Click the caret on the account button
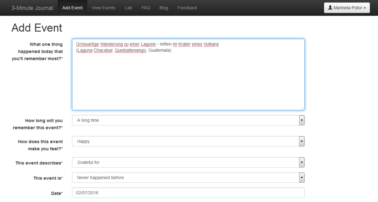Screen dimensions: 378x202 pos(364,8)
